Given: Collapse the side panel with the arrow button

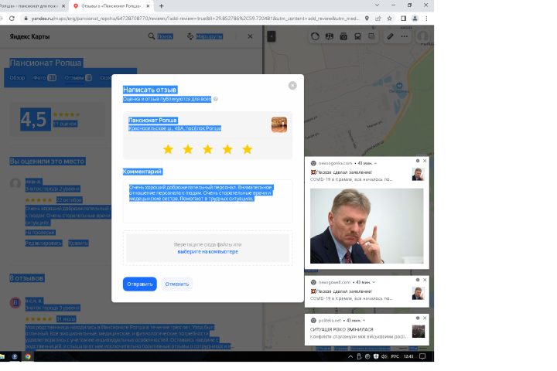Looking at the screenshot, I should click(x=272, y=36).
